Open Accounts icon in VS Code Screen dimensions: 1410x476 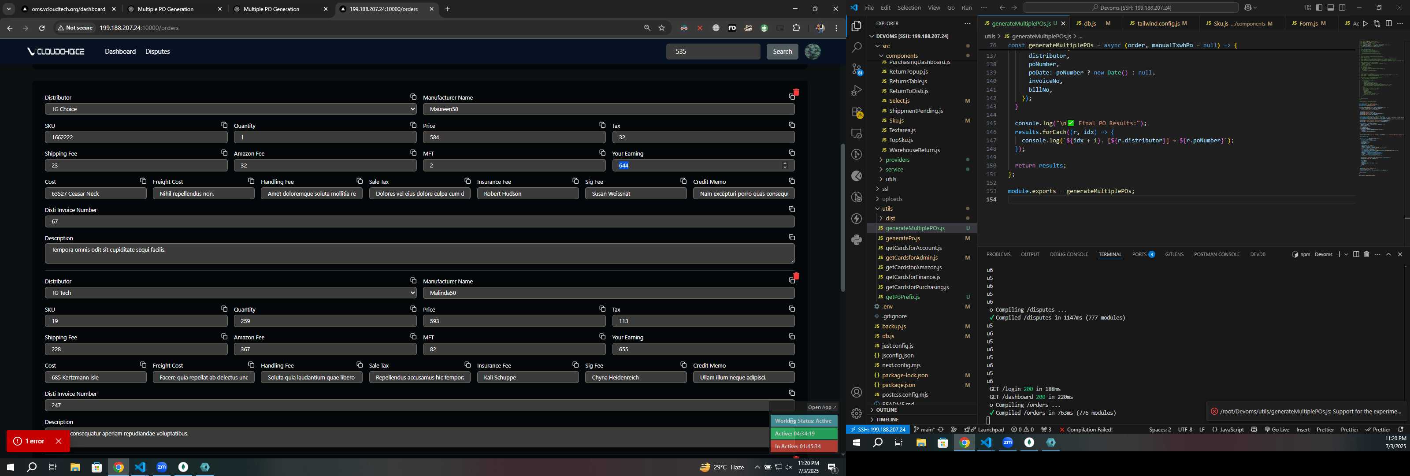coord(857,392)
